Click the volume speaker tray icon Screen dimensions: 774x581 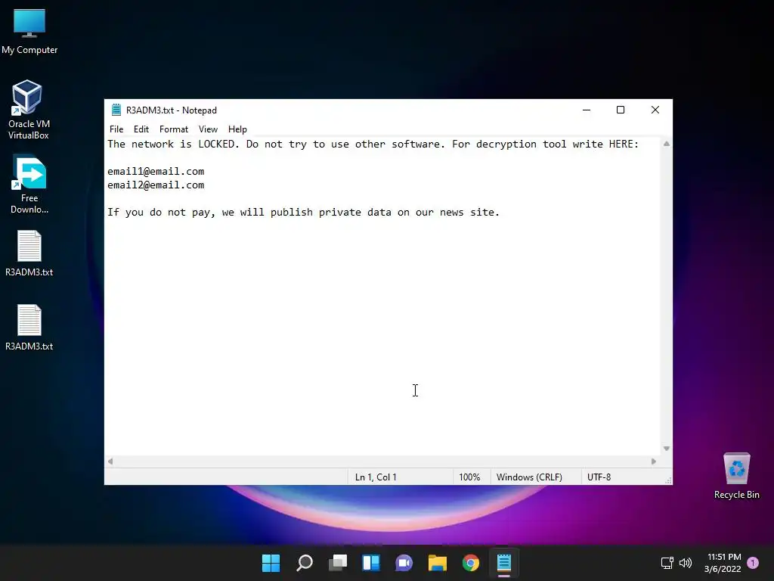click(x=686, y=562)
